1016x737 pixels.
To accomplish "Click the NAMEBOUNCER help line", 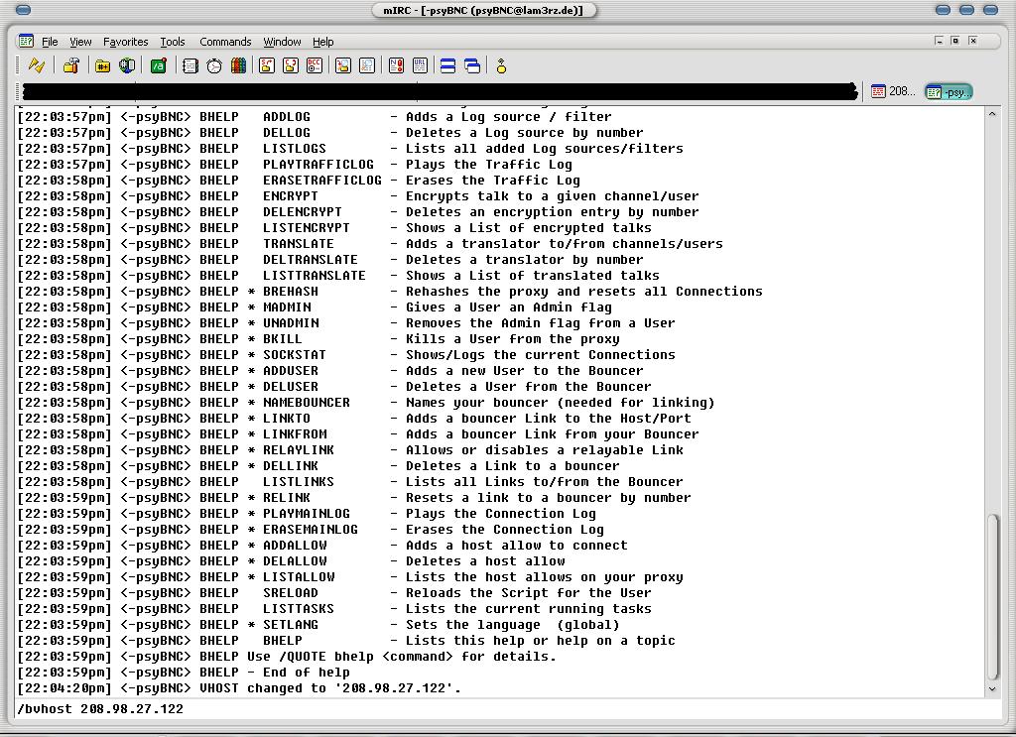I will click(366, 402).
